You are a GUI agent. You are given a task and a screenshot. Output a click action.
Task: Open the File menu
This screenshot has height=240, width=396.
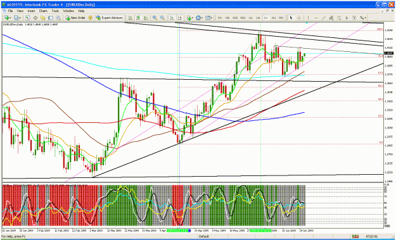point(10,11)
